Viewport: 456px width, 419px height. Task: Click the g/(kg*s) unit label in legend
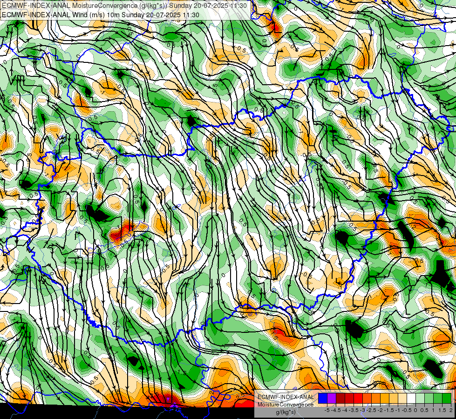point(286,412)
